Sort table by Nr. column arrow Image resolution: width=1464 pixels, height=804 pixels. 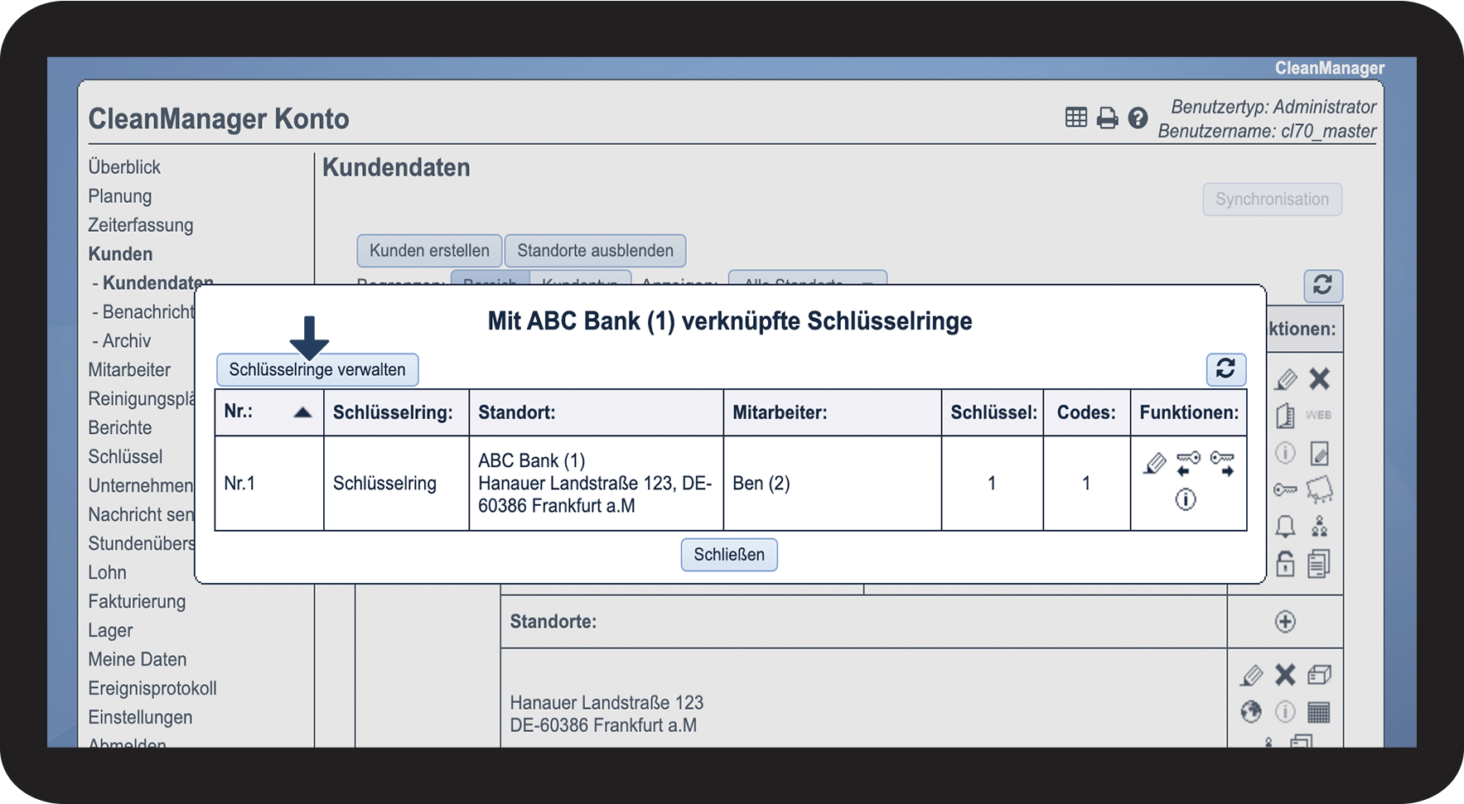pos(302,412)
